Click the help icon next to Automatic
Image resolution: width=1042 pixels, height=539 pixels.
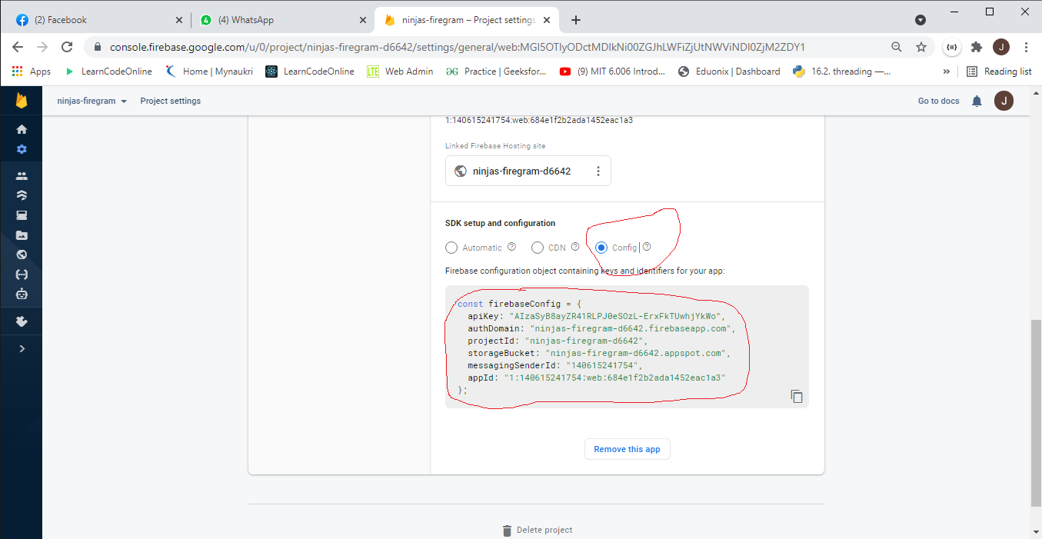click(x=511, y=247)
